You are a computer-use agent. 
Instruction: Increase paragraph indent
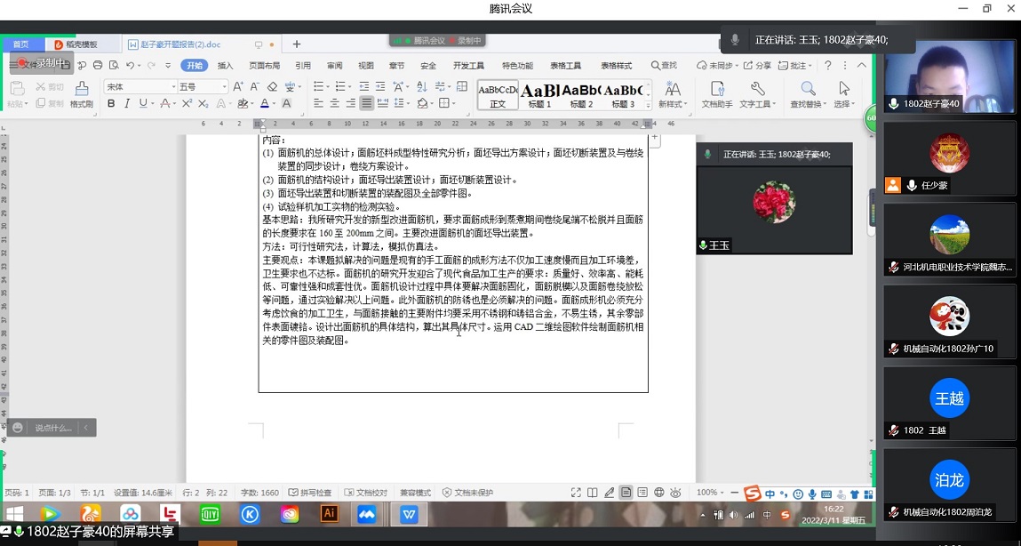[x=380, y=86]
